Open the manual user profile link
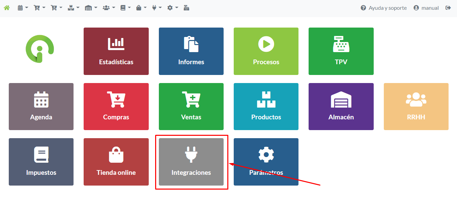This screenshot has width=457, height=198. pos(426,8)
